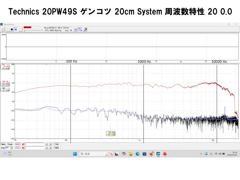Click the battery tray icon
Viewport: 240px width, 180px height.
pyautogui.click(x=223, y=154)
